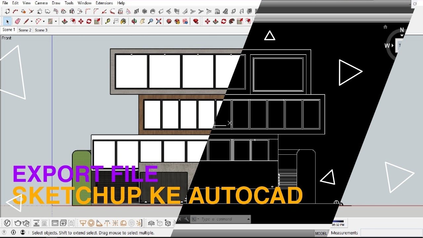Click the sign-in profile status icon

[x=22, y=232]
